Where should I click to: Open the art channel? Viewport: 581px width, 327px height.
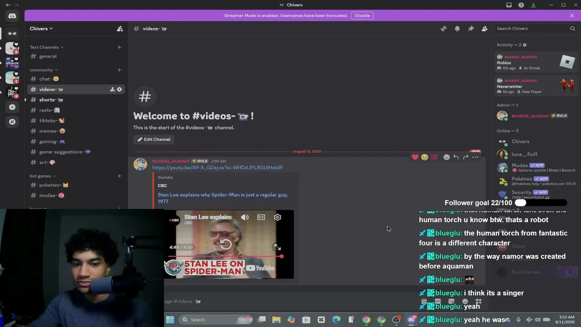coord(75,163)
